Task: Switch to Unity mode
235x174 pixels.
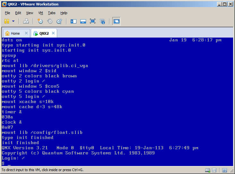Action: [x=102, y=21]
